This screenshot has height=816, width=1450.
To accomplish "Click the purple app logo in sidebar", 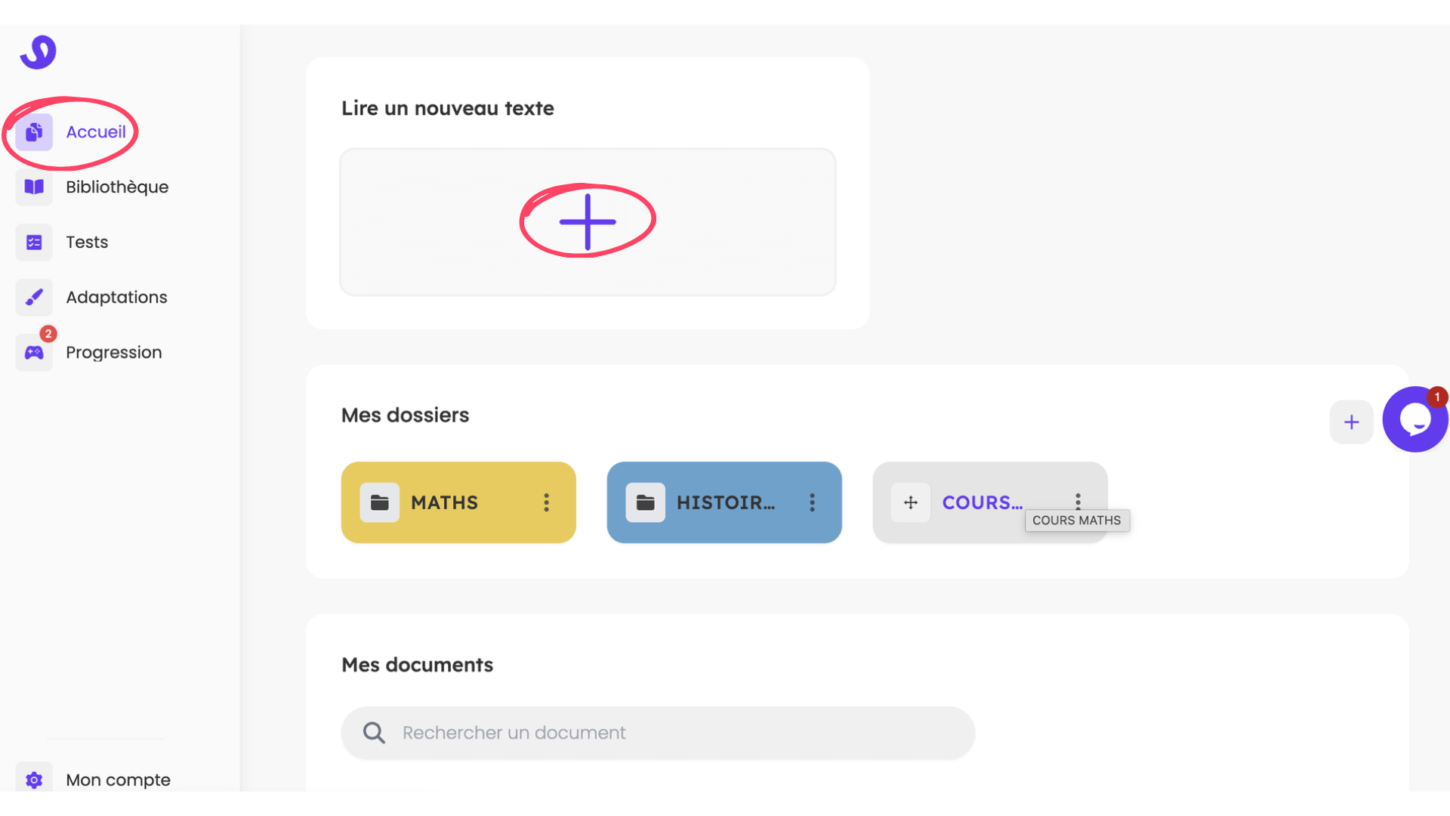I will [x=39, y=52].
